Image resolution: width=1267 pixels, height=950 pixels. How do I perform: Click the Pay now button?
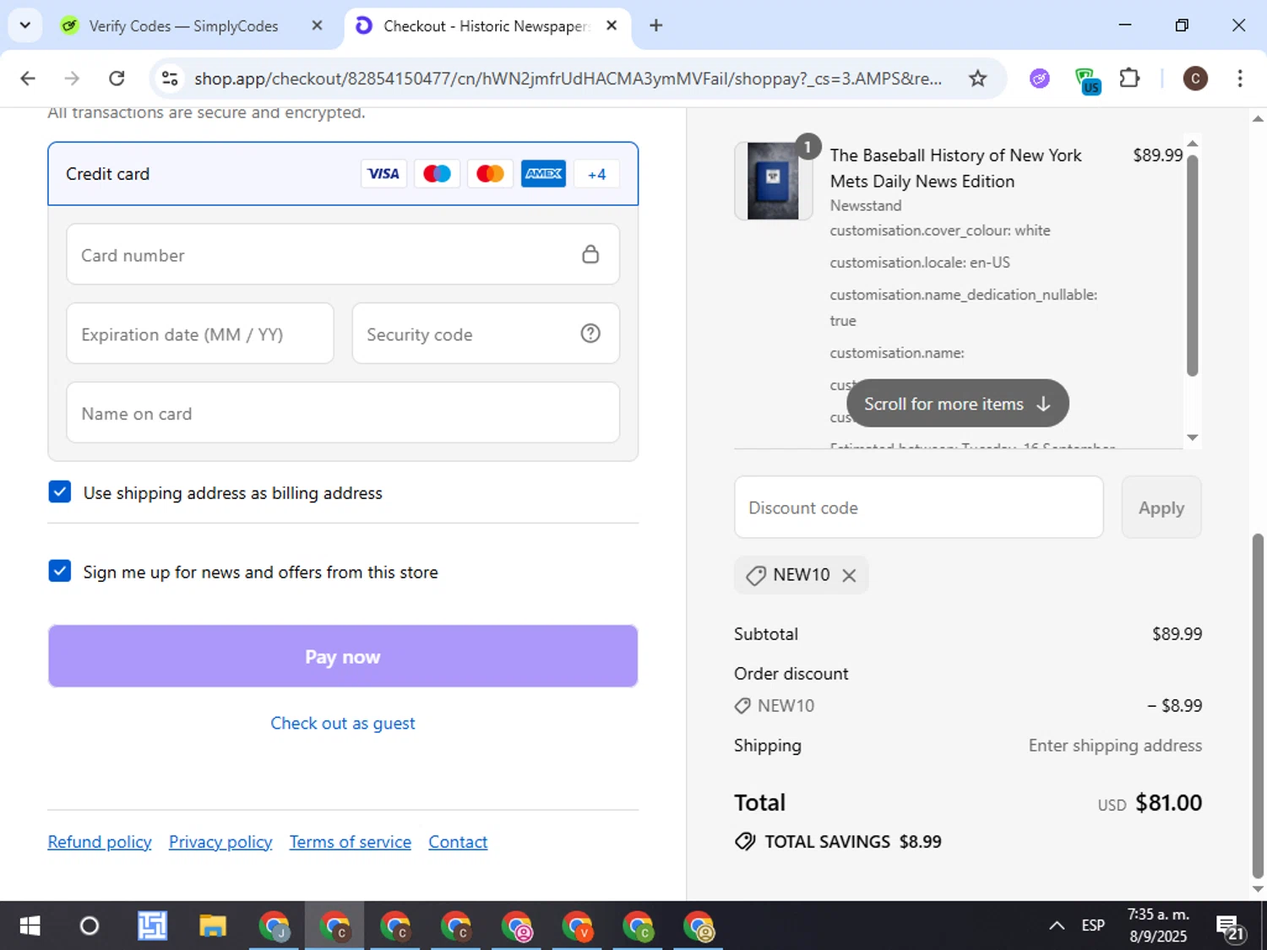(343, 656)
